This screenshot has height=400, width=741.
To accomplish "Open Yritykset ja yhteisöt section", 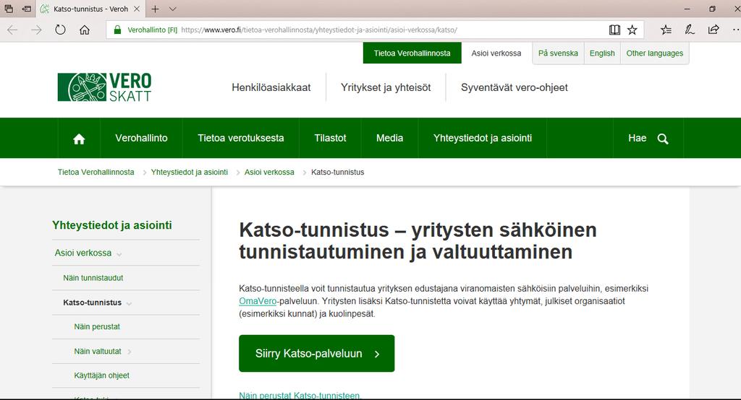I will tap(386, 87).
